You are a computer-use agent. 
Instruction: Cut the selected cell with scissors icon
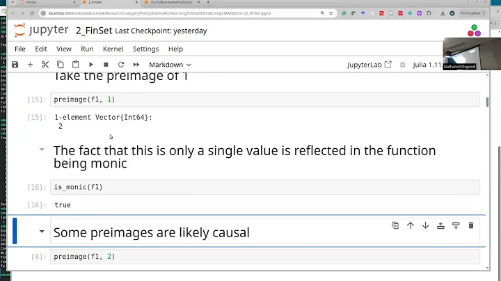click(45, 65)
